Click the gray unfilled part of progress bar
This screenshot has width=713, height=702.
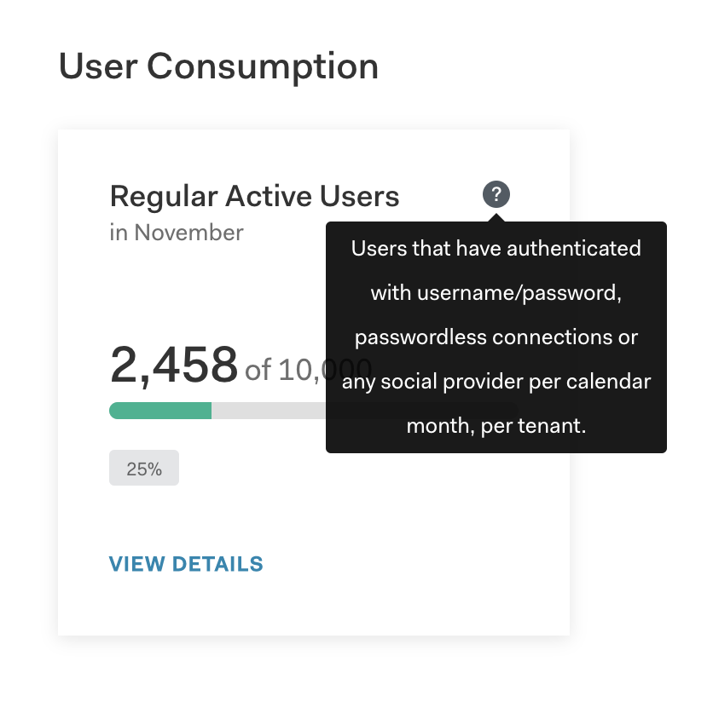tap(268, 411)
